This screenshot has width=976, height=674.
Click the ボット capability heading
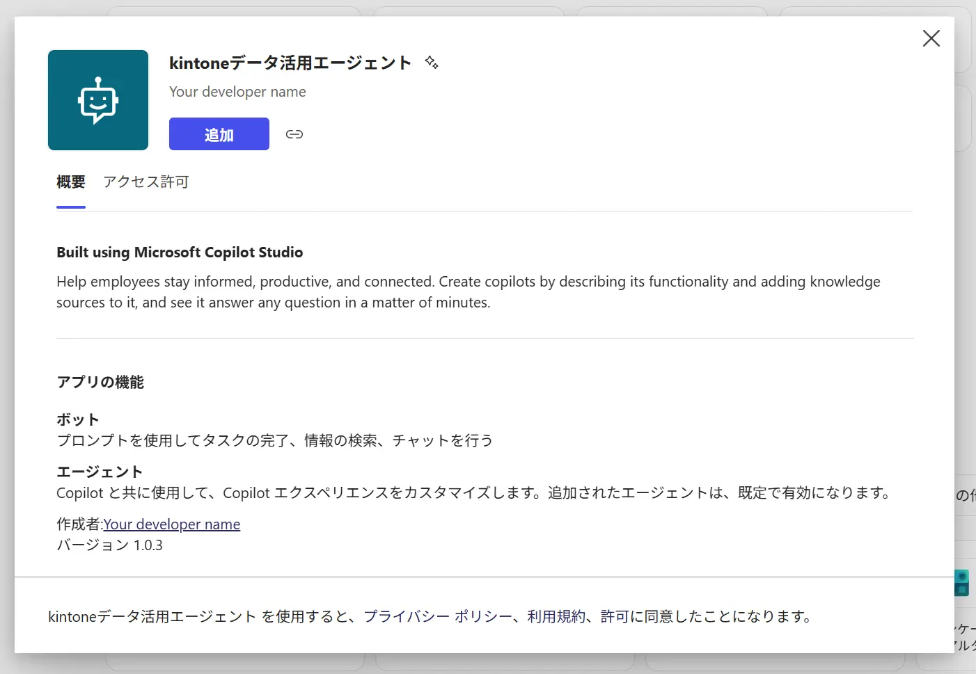[78, 419]
